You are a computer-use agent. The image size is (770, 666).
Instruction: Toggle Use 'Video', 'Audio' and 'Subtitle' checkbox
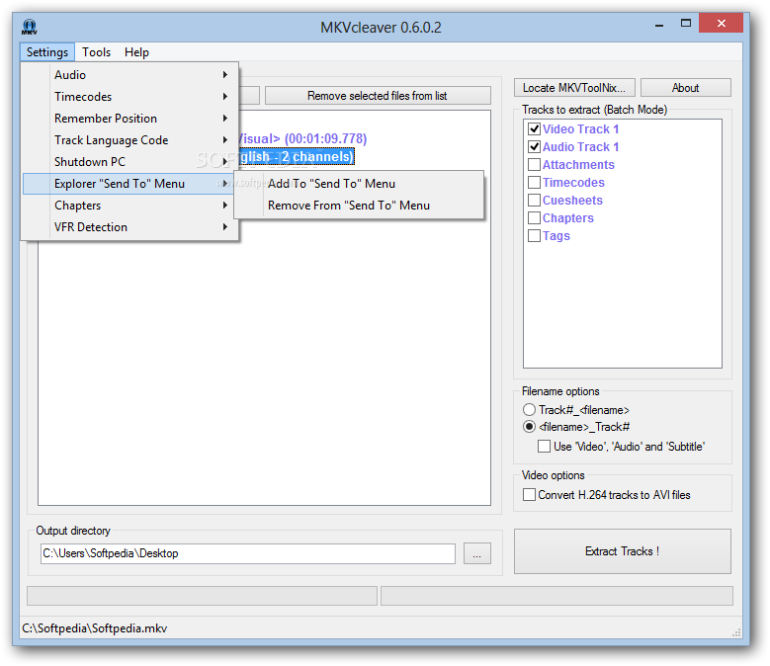pos(544,446)
